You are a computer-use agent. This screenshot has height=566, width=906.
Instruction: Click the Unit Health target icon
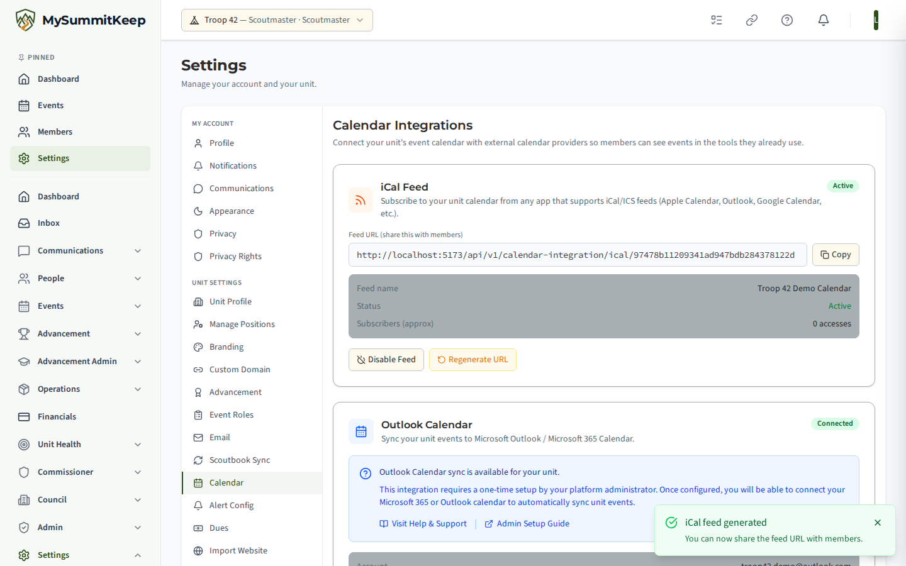point(24,445)
